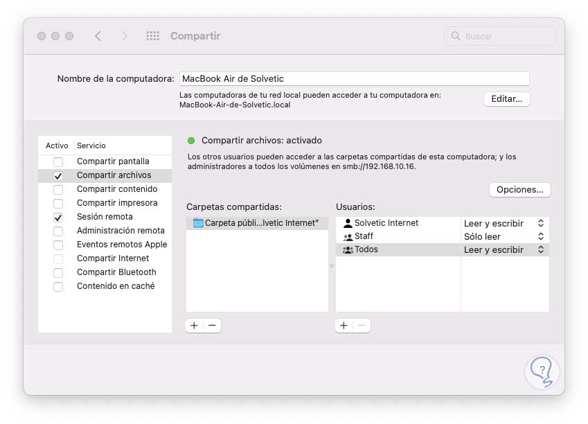Select Compartir Bluetooth service
Image resolution: width=588 pixels, height=424 pixels.
coord(116,272)
